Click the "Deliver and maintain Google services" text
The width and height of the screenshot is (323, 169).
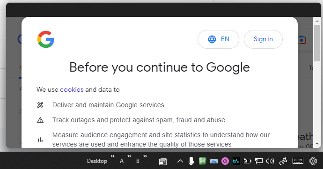point(108,105)
